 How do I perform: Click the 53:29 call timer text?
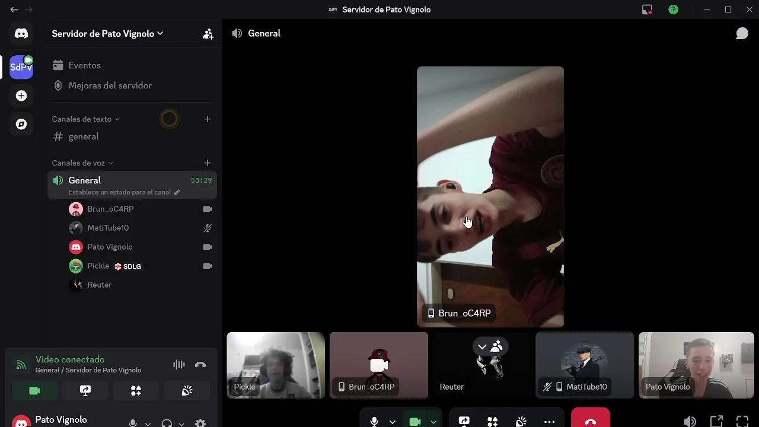pos(201,180)
